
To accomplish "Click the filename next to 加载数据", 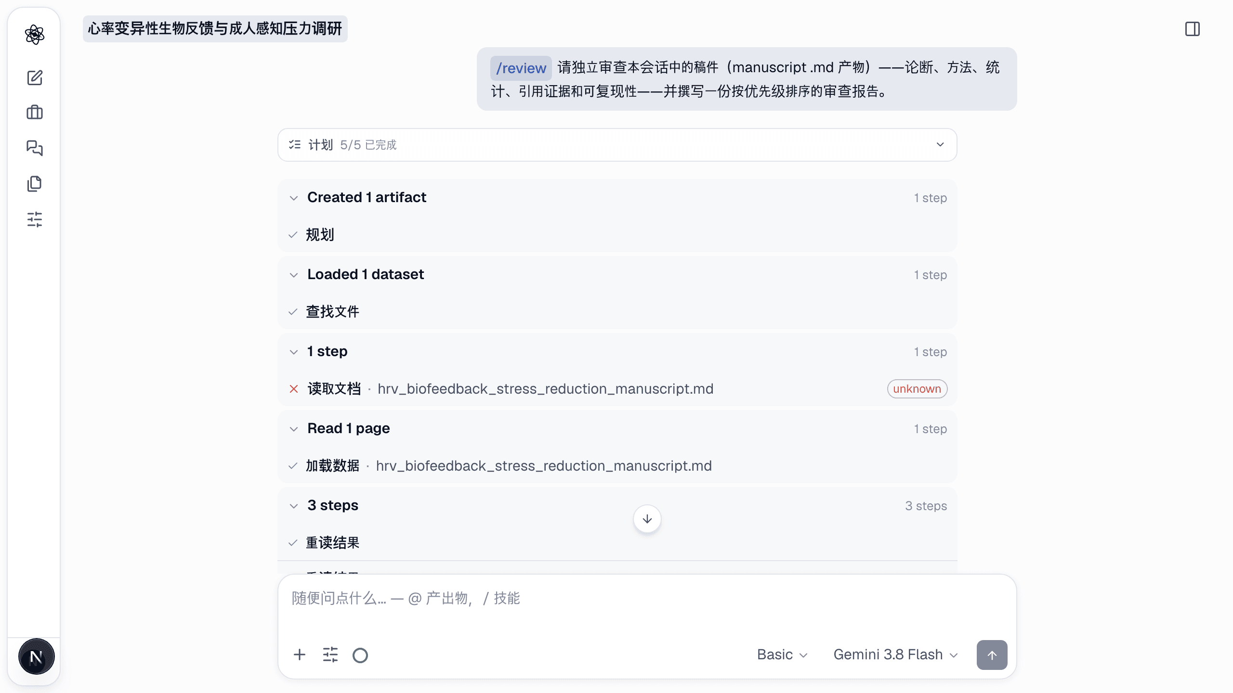I will click(x=544, y=466).
